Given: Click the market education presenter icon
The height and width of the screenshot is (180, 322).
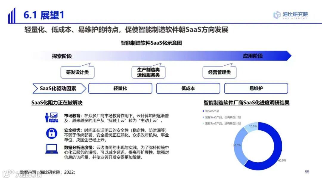Looking at the screenshot, I should tap(52, 117).
